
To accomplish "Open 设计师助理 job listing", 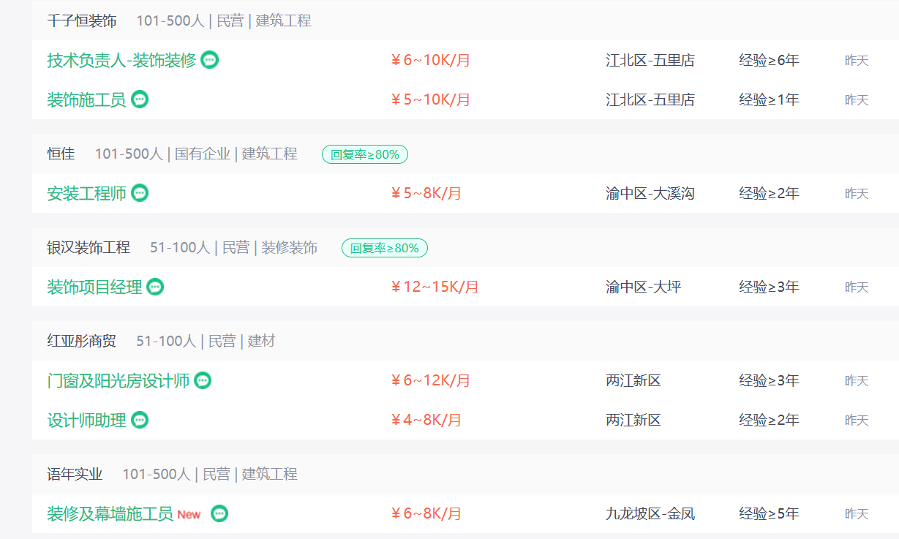I will (x=86, y=420).
